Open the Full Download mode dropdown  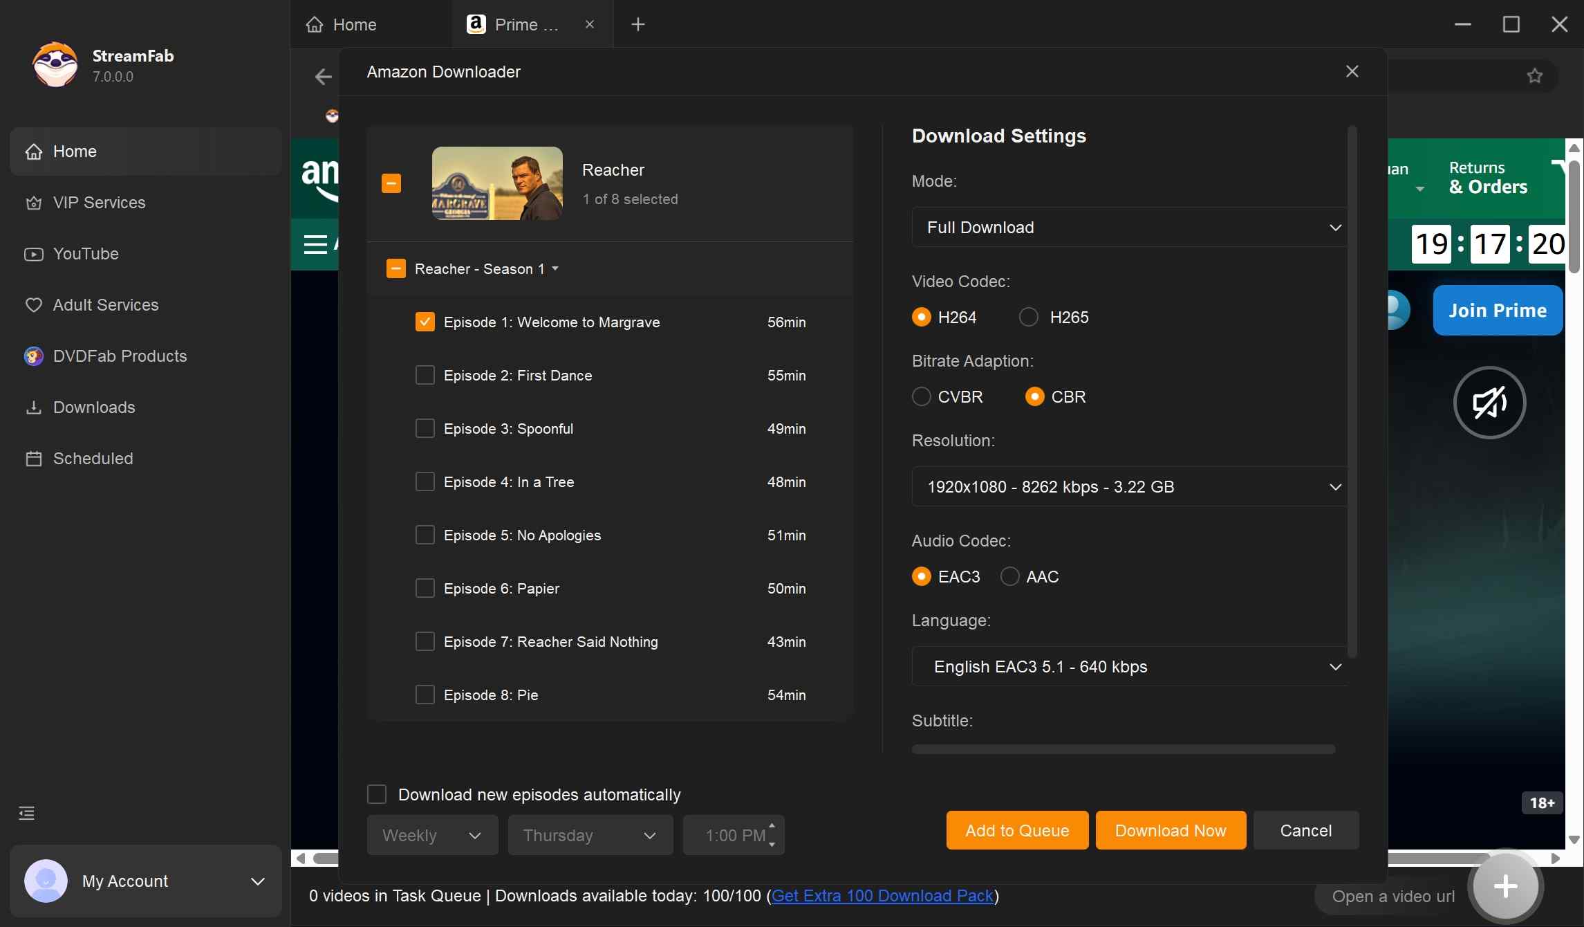(x=1128, y=227)
